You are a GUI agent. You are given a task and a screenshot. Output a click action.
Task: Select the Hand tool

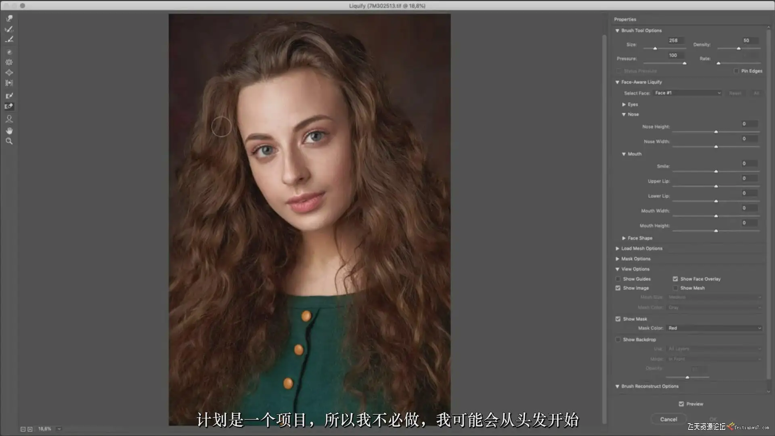pos(9,131)
